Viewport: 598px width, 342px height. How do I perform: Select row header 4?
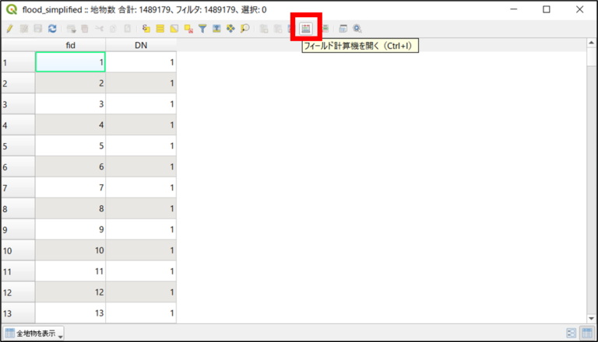pyautogui.click(x=18, y=125)
